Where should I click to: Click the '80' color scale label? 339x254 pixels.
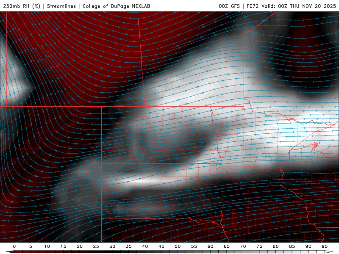[276, 246]
